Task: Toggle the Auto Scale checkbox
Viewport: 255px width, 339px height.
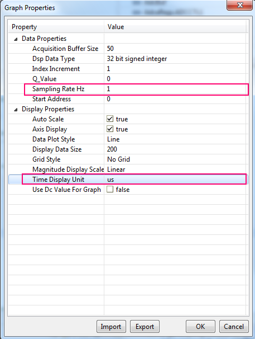Action: 110,119
